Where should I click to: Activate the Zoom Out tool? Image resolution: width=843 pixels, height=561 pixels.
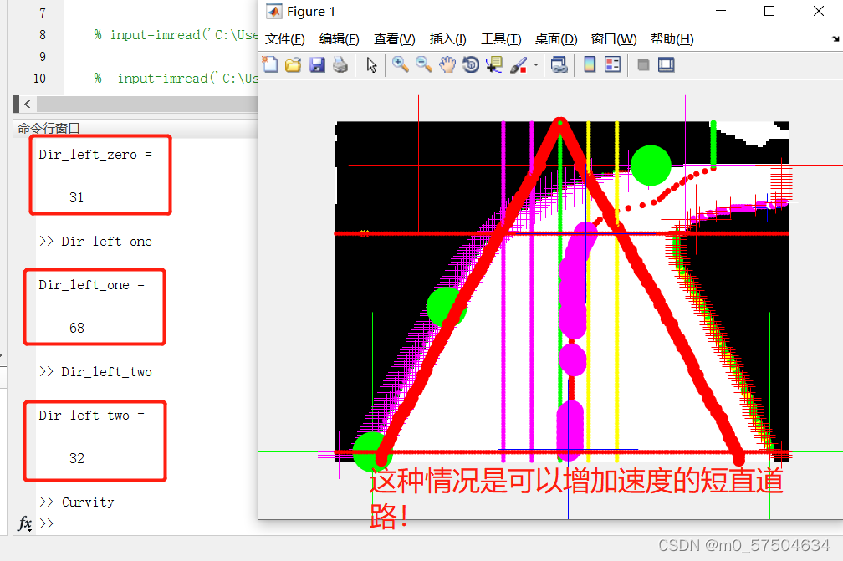click(x=424, y=65)
